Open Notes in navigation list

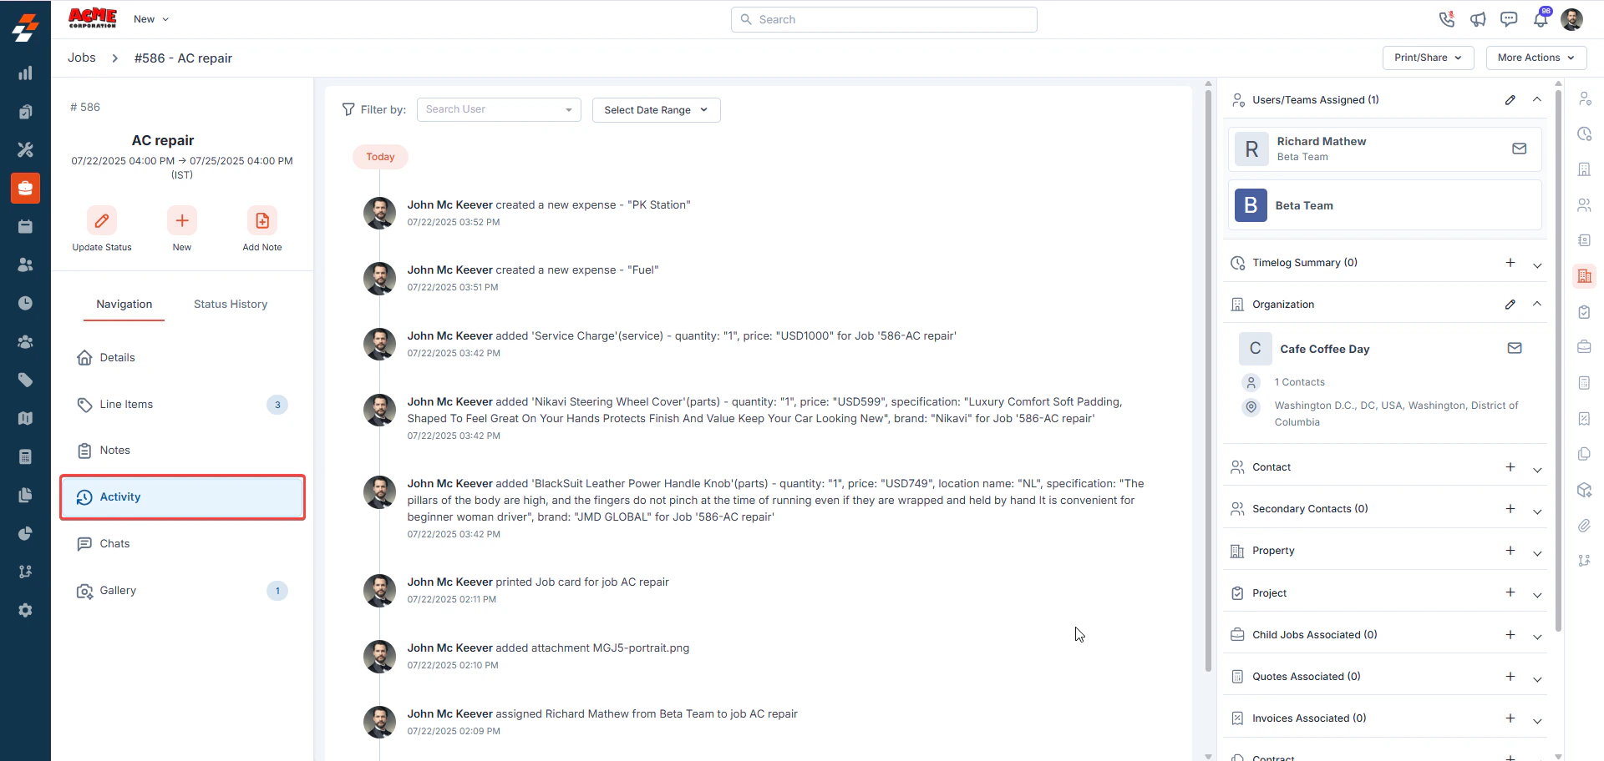click(x=182, y=451)
